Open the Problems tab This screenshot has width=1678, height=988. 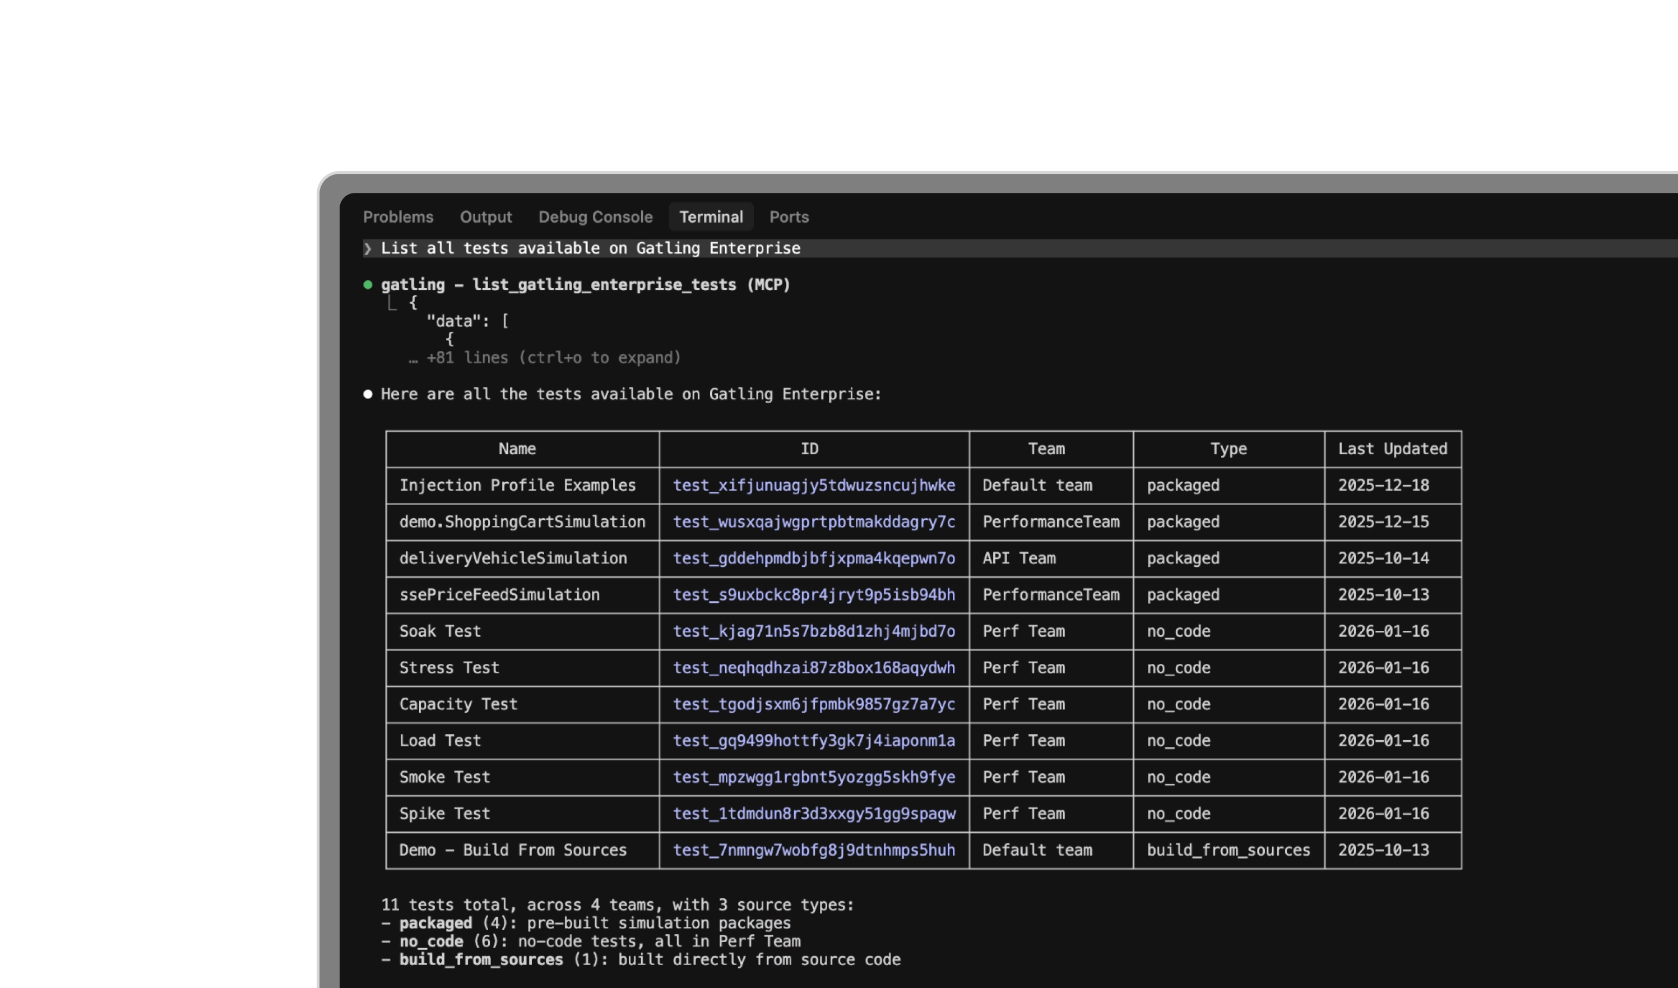tap(397, 217)
